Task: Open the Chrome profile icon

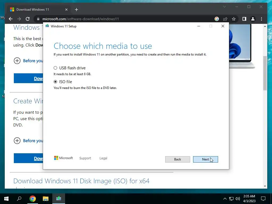Action: click(x=253, y=19)
